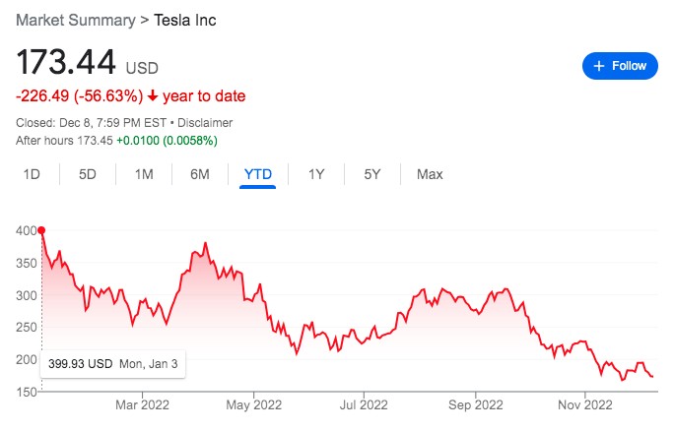Image resolution: width=674 pixels, height=432 pixels.
Task: Select the YTD time range tab
Action: point(257,174)
